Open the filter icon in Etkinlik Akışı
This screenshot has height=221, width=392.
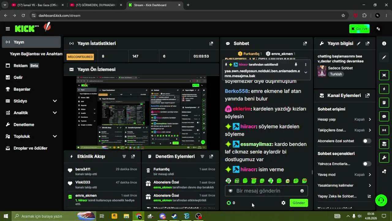click(124, 157)
